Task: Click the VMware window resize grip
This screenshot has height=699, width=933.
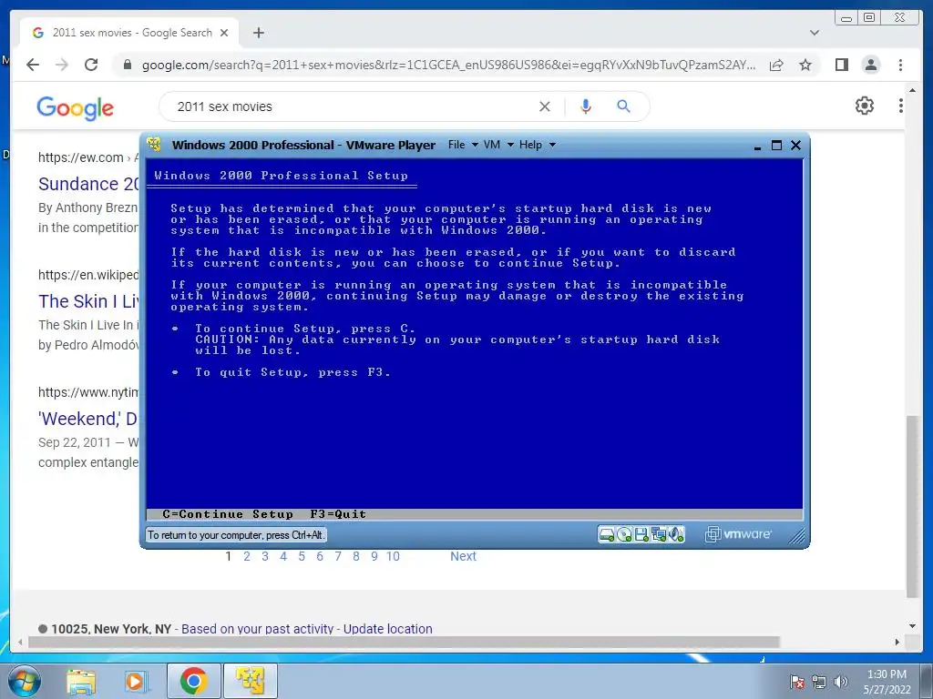Action: coord(796,536)
